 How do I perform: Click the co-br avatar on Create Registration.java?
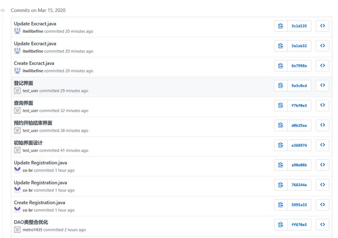[x=17, y=210]
